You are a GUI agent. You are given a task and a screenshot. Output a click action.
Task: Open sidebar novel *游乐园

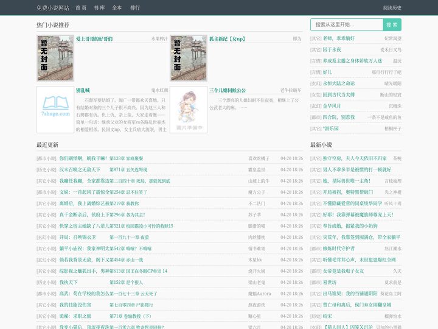331,129
